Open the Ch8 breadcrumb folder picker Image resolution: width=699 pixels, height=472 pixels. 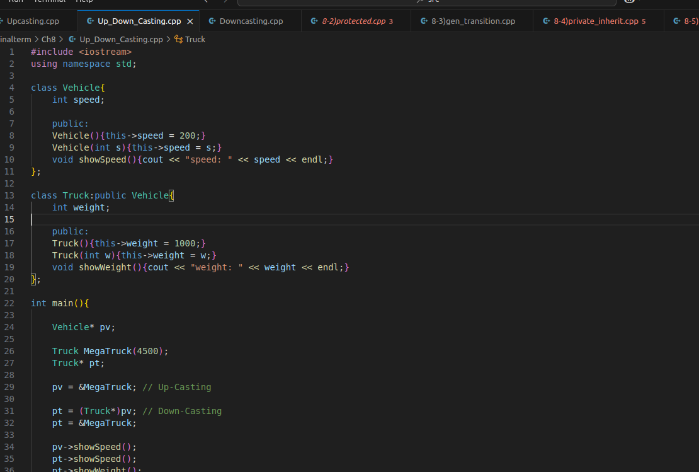[48, 39]
